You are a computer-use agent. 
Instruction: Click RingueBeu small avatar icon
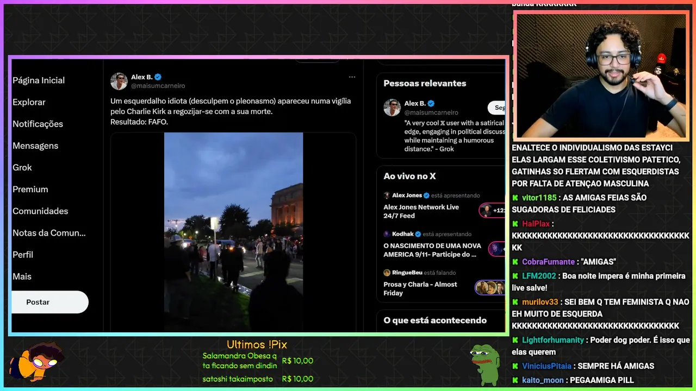point(387,273)
